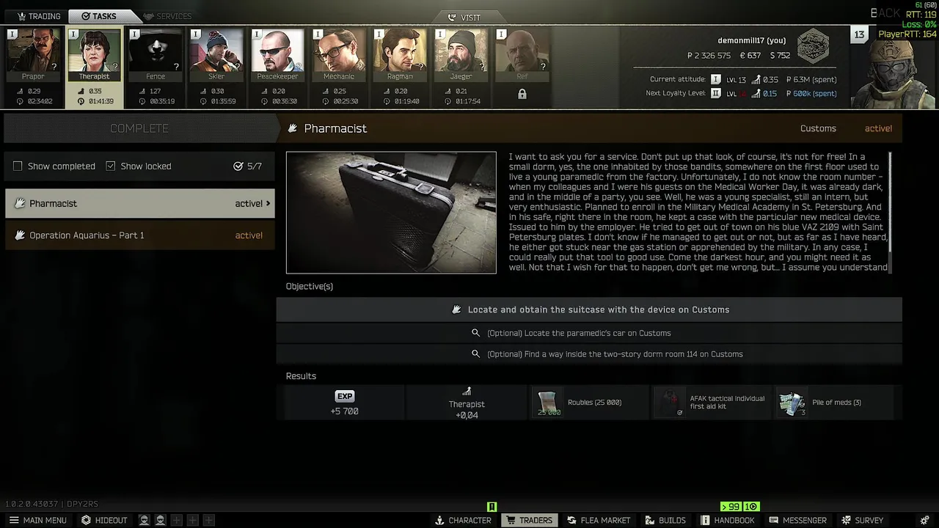Viewport: 939px width, 528px height.
Task: Click the Visit trader tab
Action: click(465, 18)
